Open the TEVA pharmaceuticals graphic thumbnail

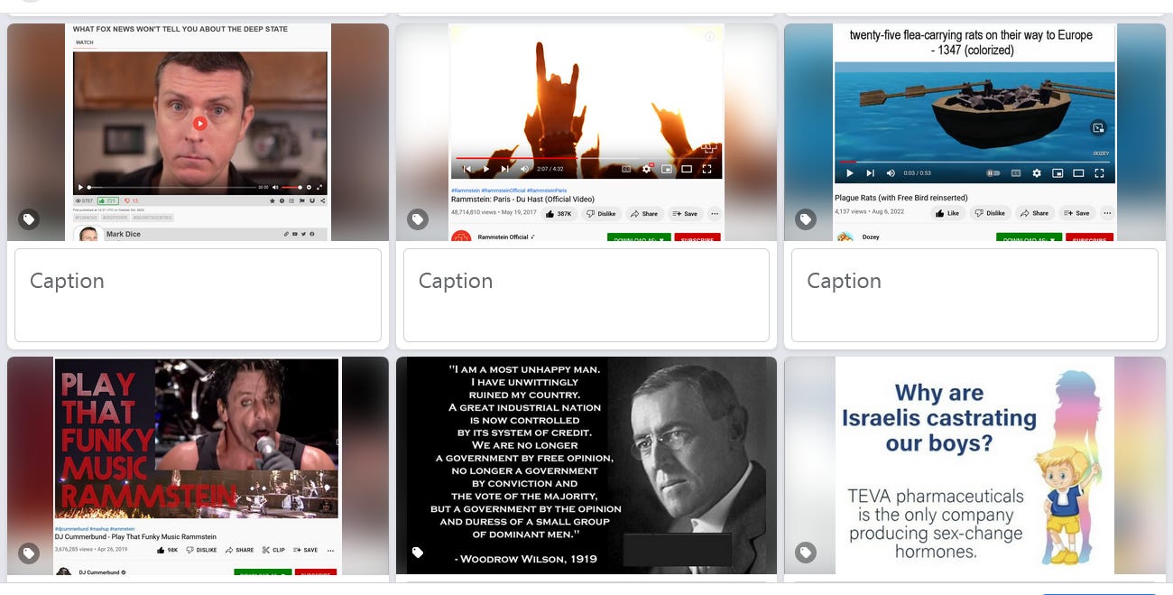[974, 465]
